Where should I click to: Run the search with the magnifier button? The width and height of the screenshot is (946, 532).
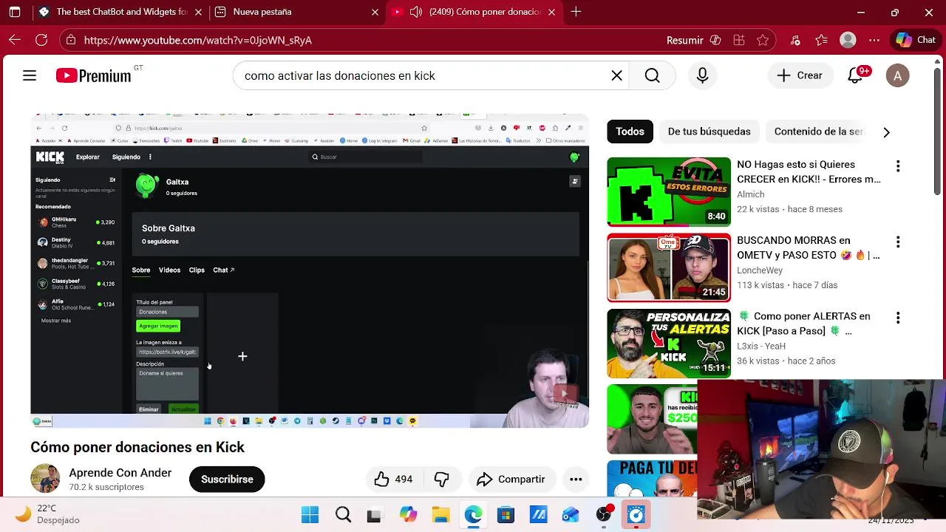652,75
